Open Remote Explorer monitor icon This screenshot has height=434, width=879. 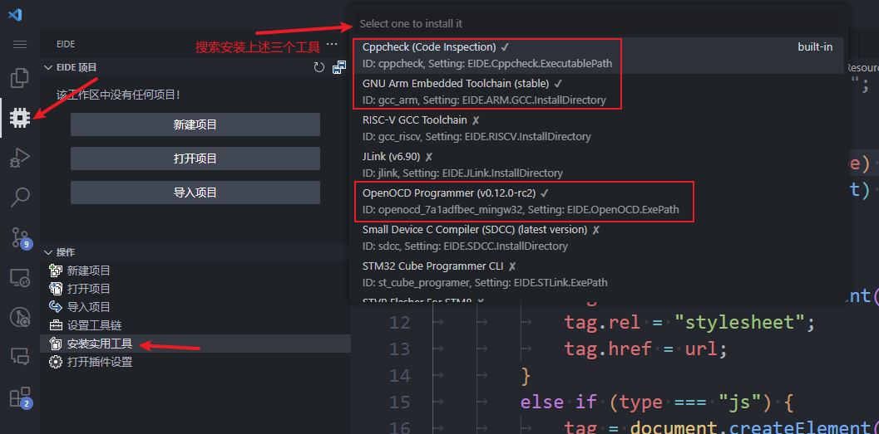click(20, 277)
